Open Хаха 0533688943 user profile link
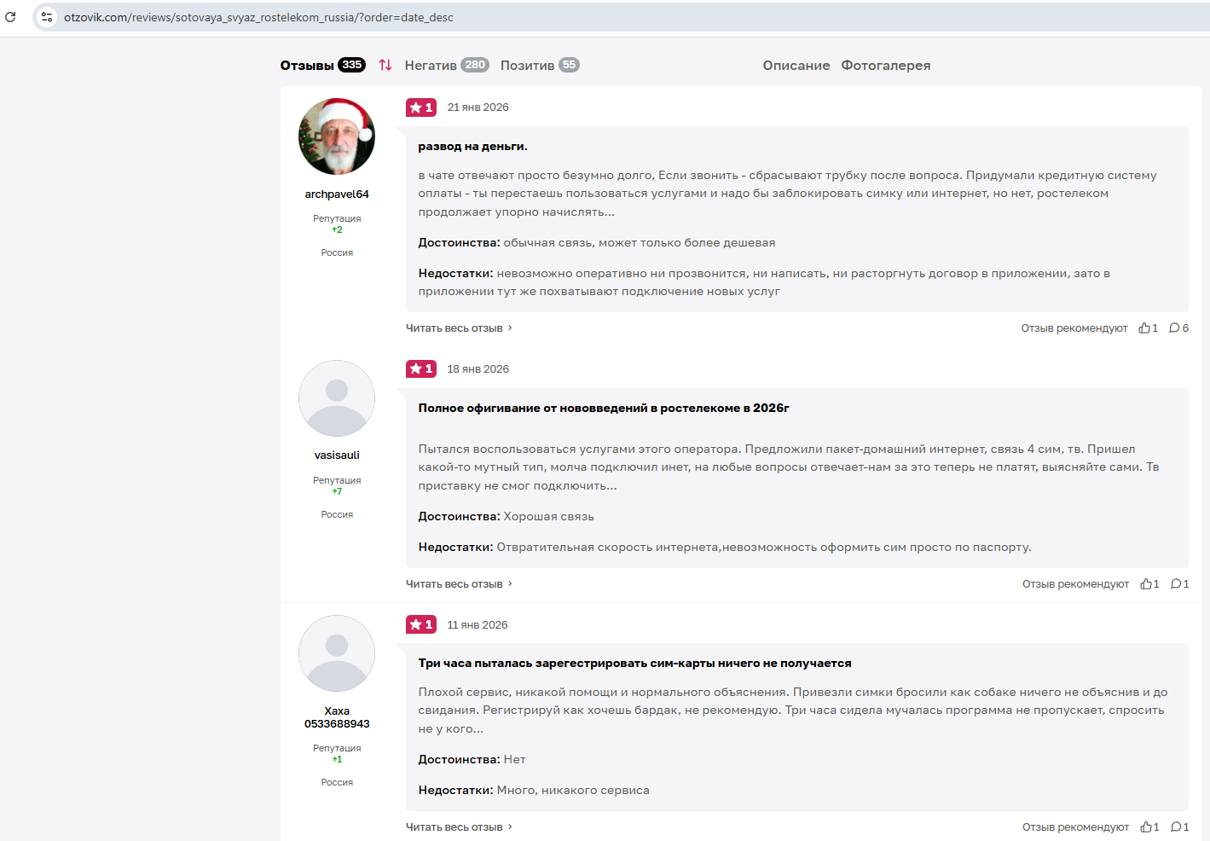Image resolution: width=1210 pixels, height=841 pixels. (337, 717)
